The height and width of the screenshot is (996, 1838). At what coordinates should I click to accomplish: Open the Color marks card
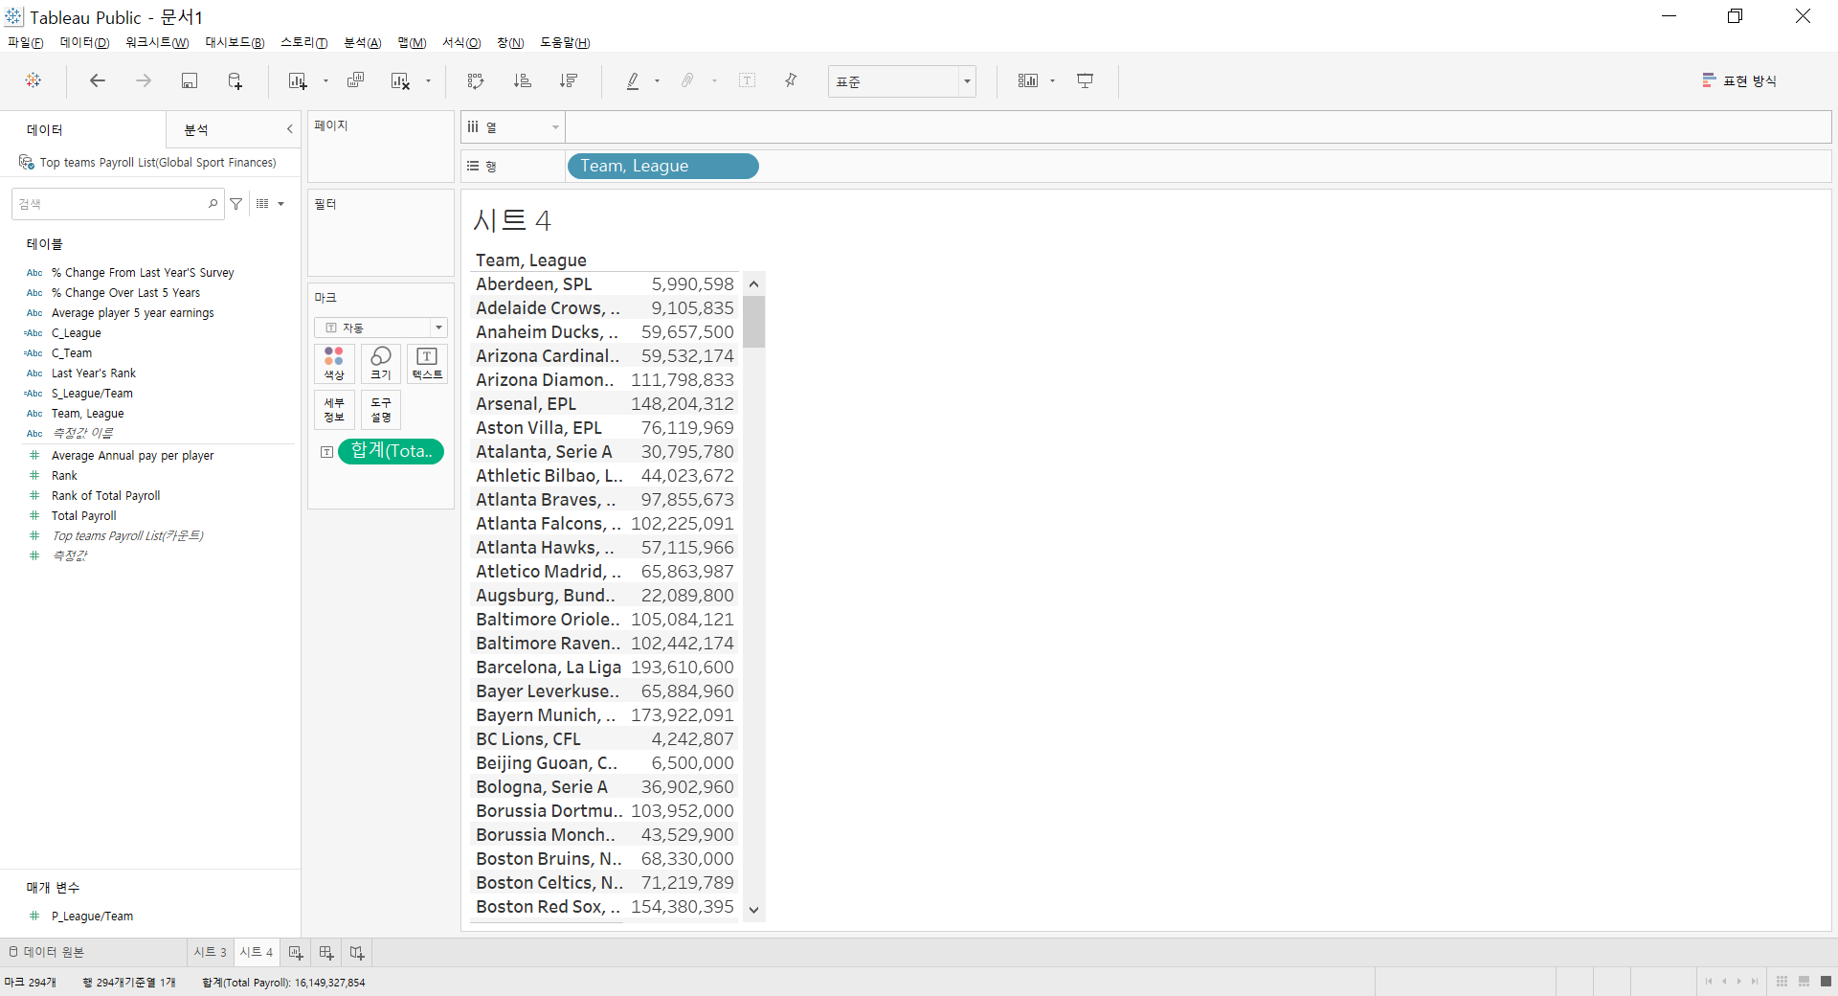334,363
